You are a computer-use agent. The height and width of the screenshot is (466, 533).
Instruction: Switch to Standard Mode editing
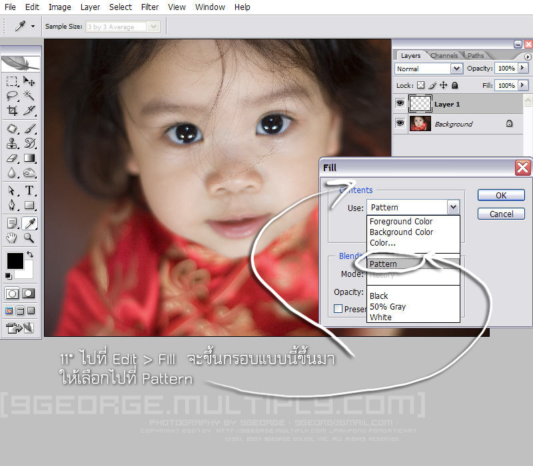[12, 294]
